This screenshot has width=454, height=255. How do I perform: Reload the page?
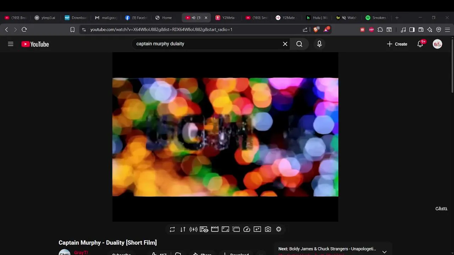click(x=24, y=30)
